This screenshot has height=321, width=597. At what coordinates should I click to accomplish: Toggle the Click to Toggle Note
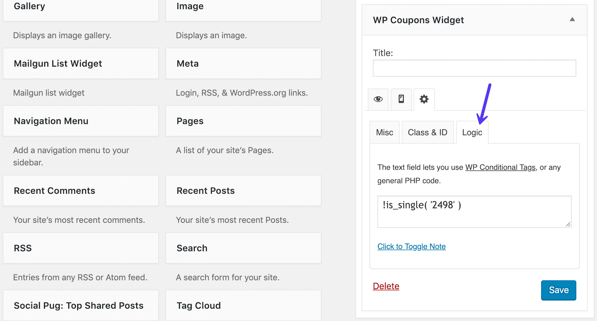click(x=412, y=246)
